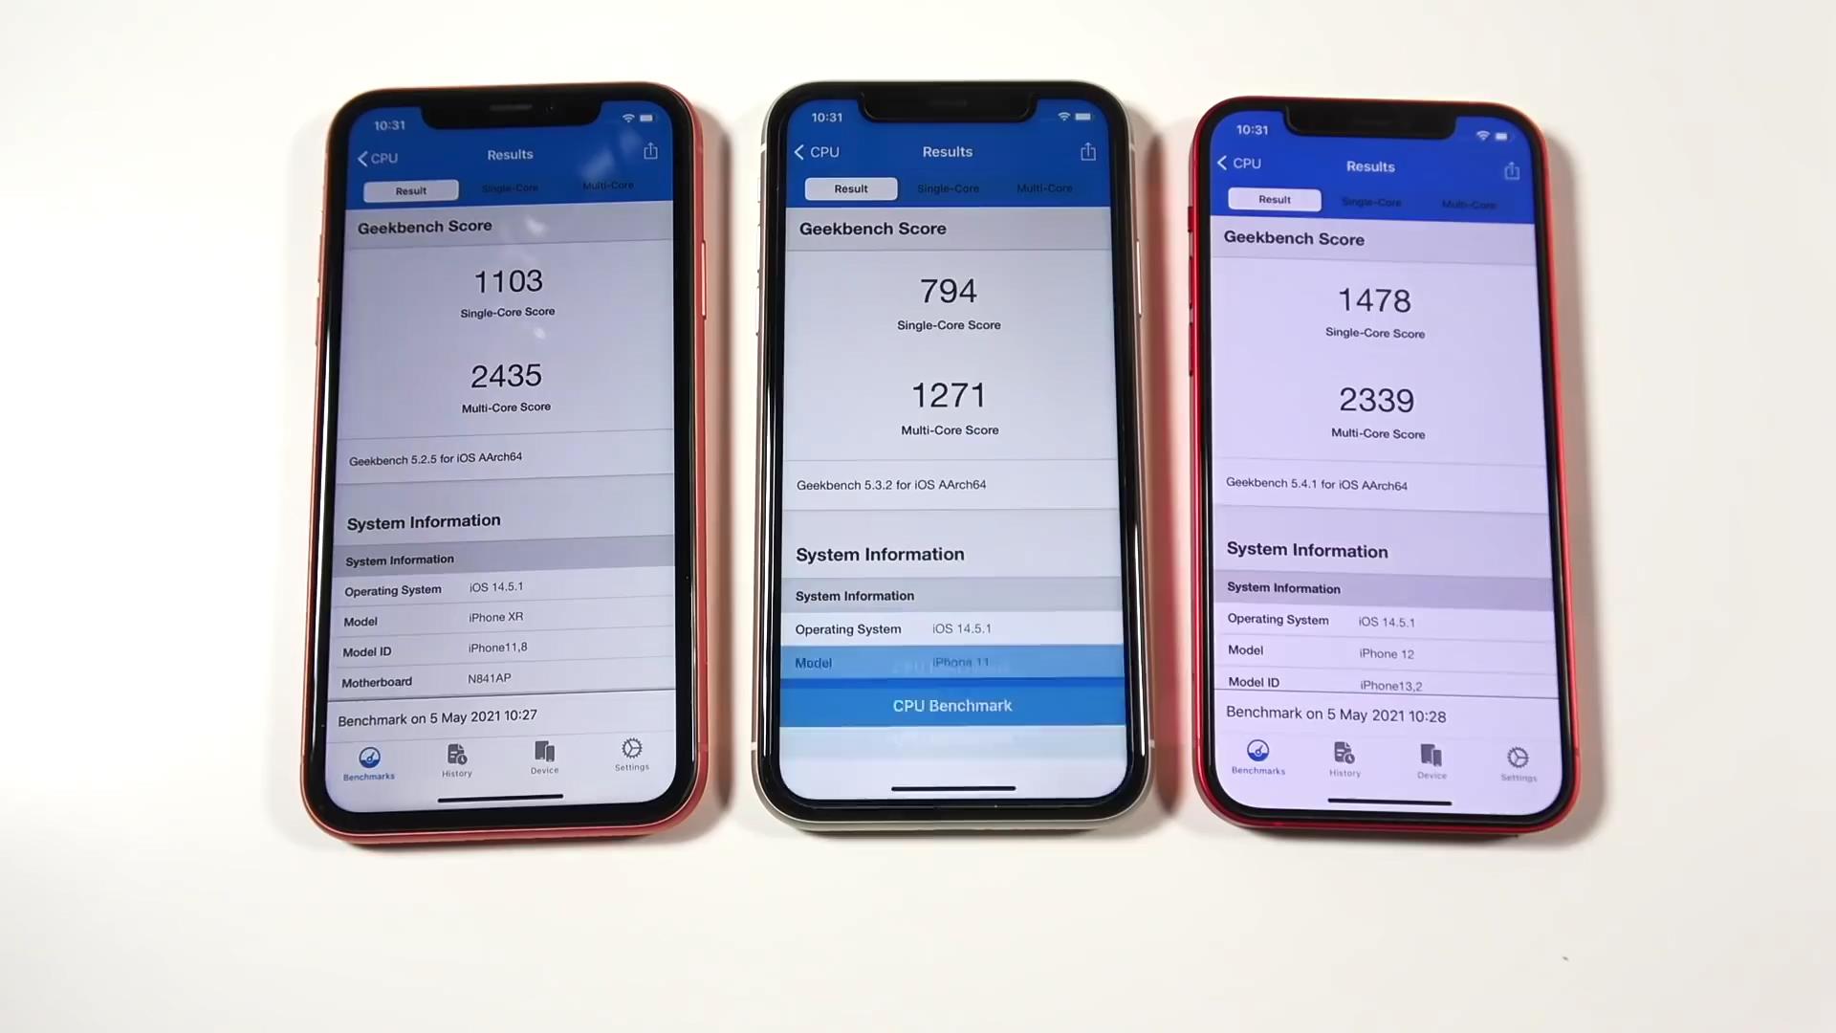Click the Benchmarks icon on left phone
This screenshot has width=1836, height=1033.
click(369, 757)
